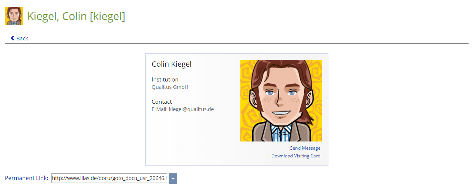473x190 pixels.
Task: Focus the permanent link URL field
Action: click(109, 178)
